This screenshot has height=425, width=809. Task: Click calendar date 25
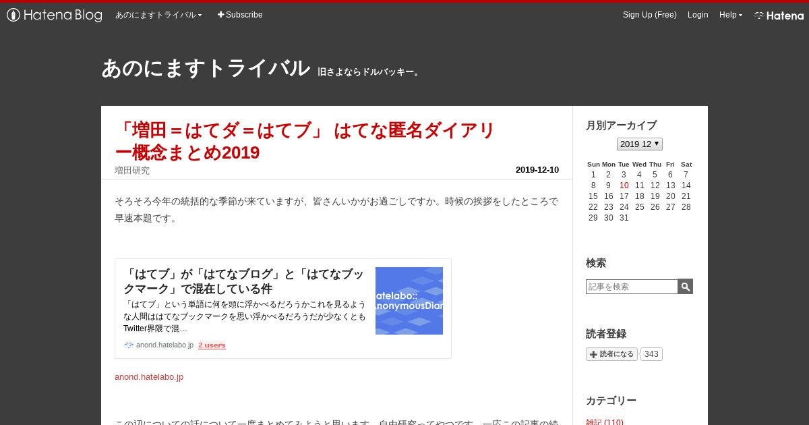pyautogui.click(x=640, y=207)
